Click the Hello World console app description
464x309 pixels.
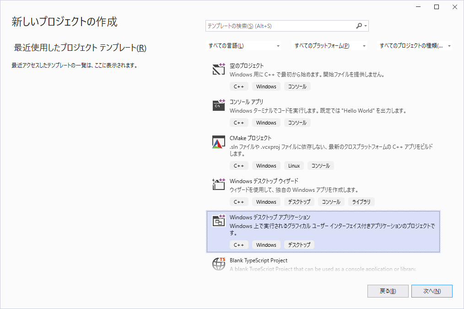tap(318, 111)
